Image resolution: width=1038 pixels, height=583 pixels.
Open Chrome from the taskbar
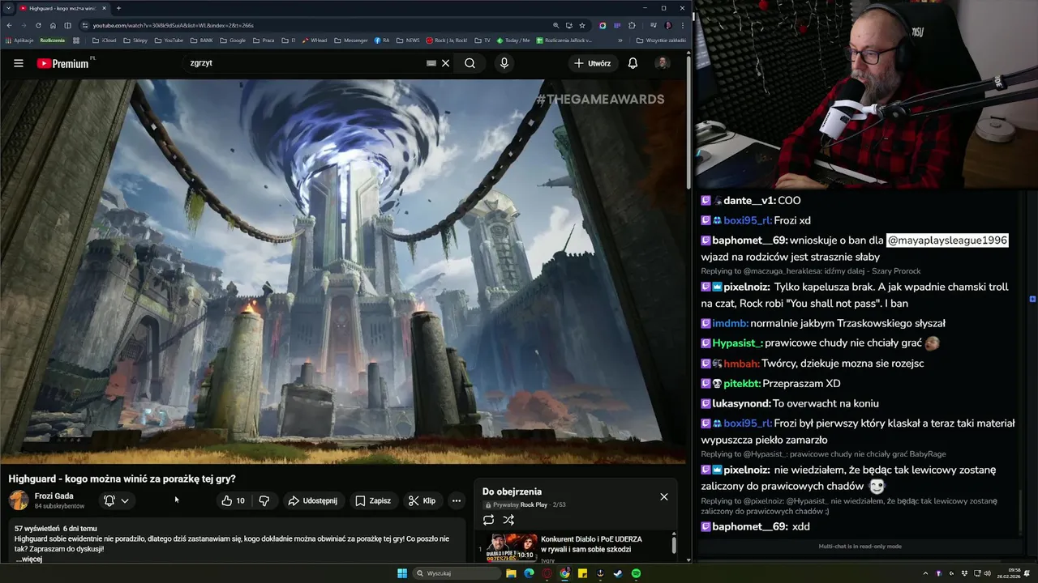click(x=564, y=573)
